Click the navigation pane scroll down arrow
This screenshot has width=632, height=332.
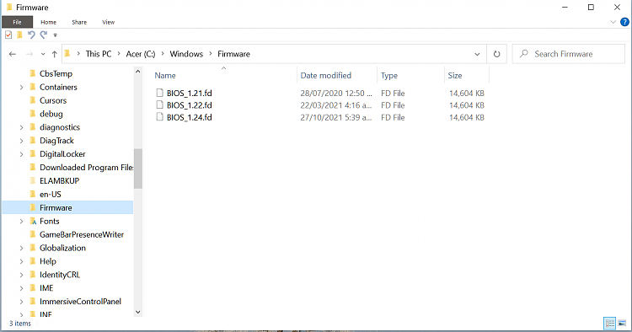pos(138,312)
